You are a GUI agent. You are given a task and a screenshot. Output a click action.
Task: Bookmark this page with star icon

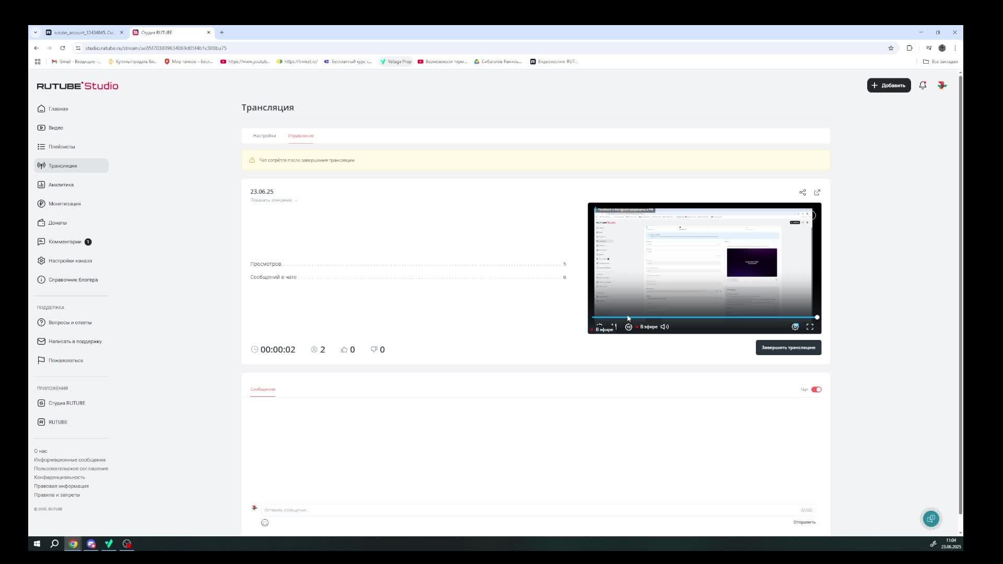pos(891,48)
